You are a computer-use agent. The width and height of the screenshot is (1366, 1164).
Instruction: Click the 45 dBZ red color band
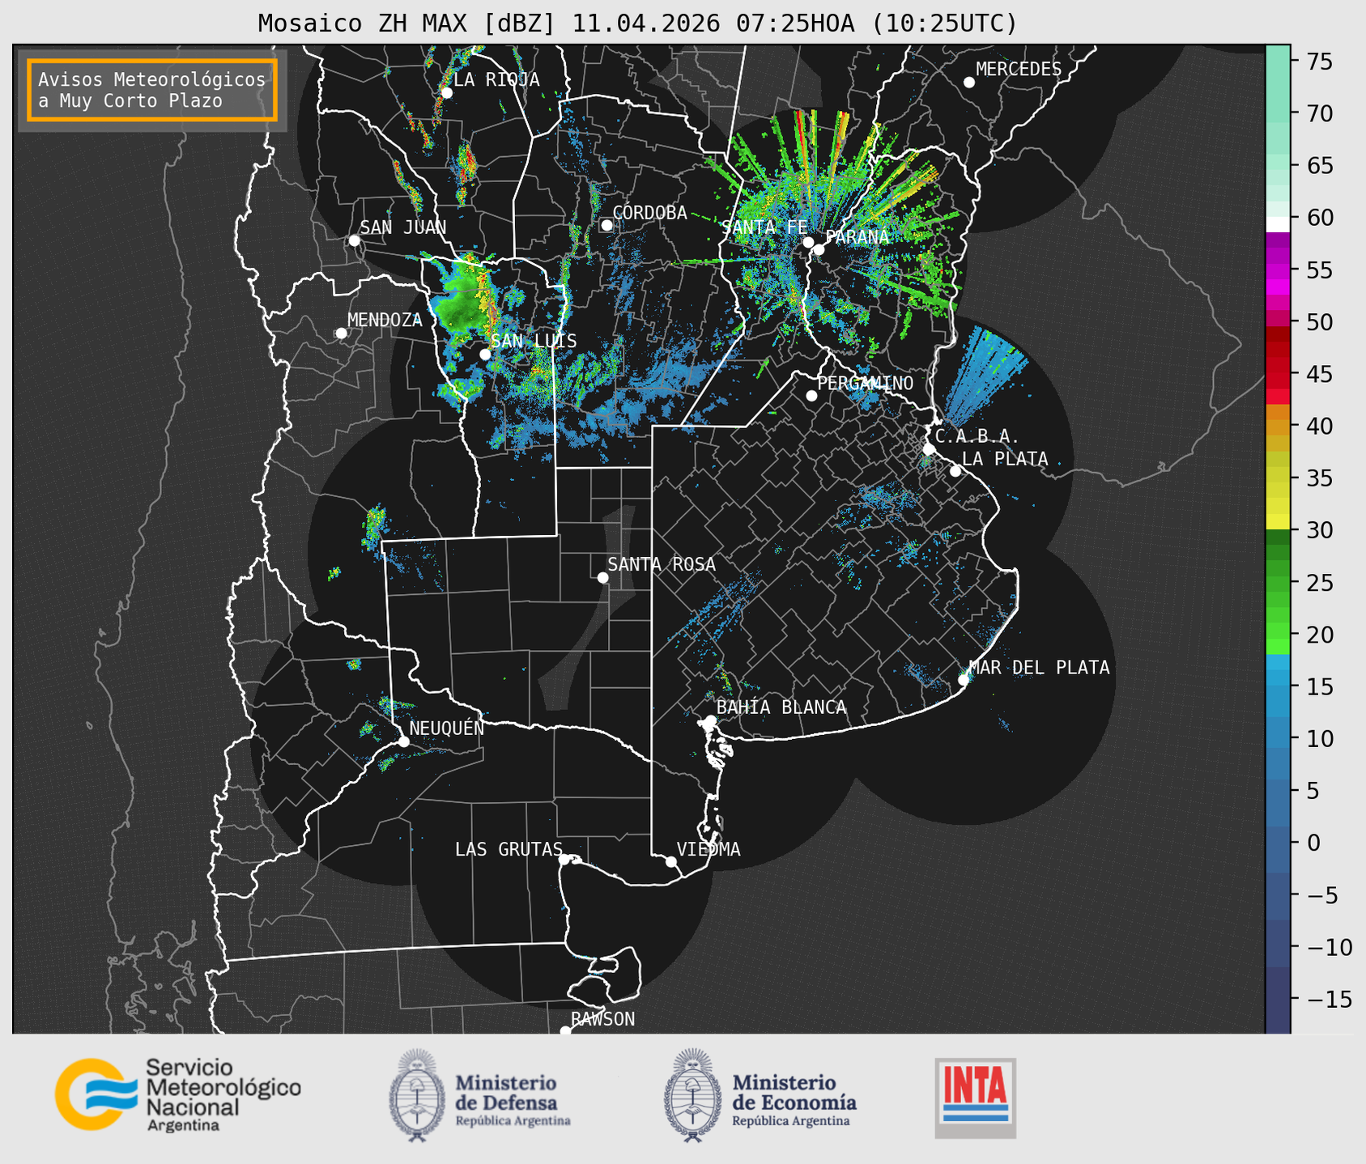1278,374
